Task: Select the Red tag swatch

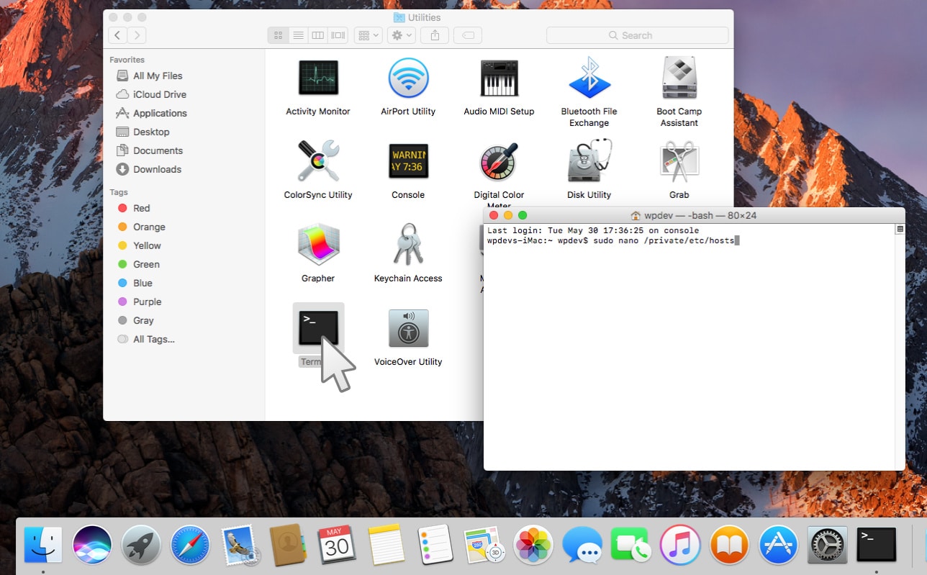Action: [122, 208]
